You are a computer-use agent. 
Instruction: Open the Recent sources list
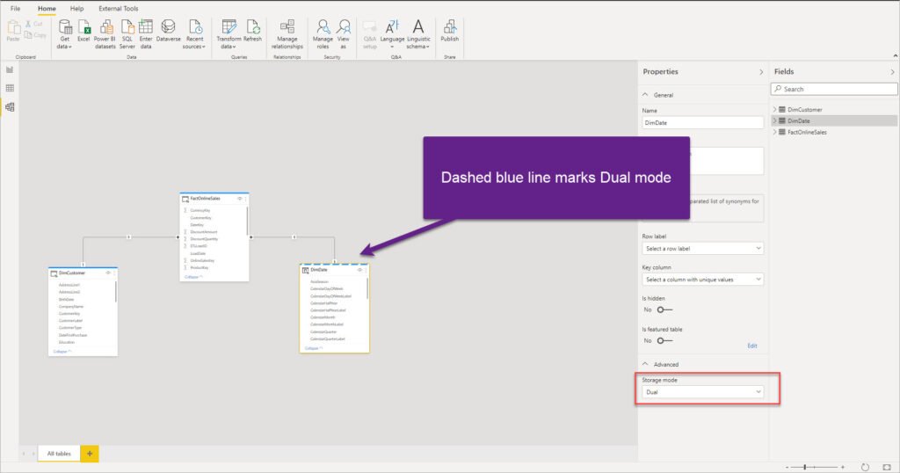tap(194, 34)
